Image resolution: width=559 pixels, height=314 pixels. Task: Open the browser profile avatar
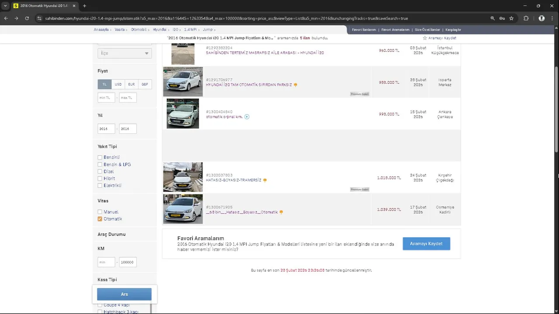click(542, 18)
